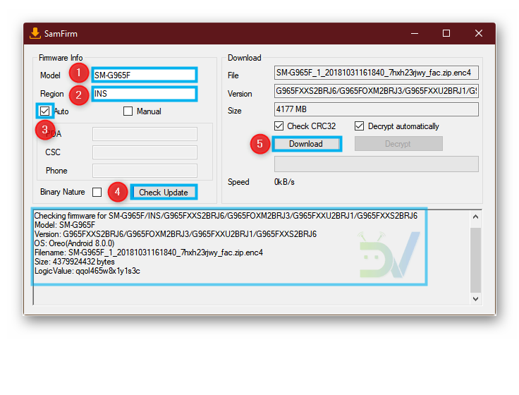Click the disabled Decrypt button
Image resolution: width=519 pixels, height=395 pixels.
398,144
